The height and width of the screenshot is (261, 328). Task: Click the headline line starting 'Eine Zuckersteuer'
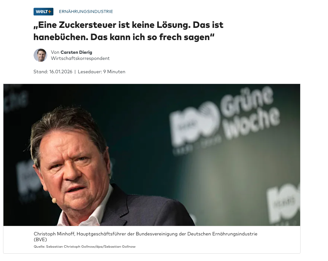pos(129,25)
